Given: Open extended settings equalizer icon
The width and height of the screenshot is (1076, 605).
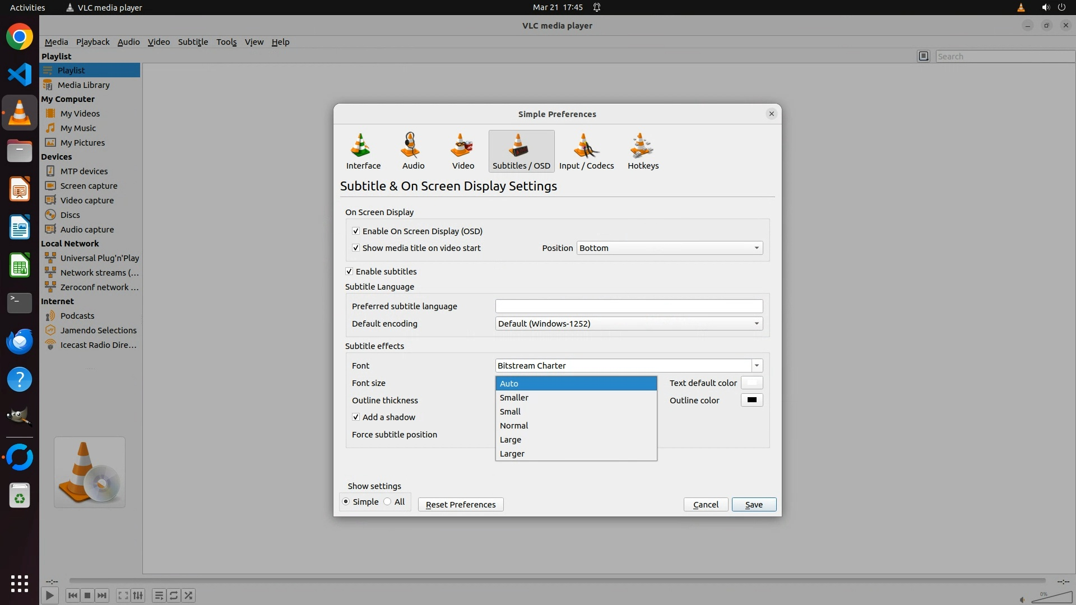Looking at the screenshot, I should (x=138, y=595).
